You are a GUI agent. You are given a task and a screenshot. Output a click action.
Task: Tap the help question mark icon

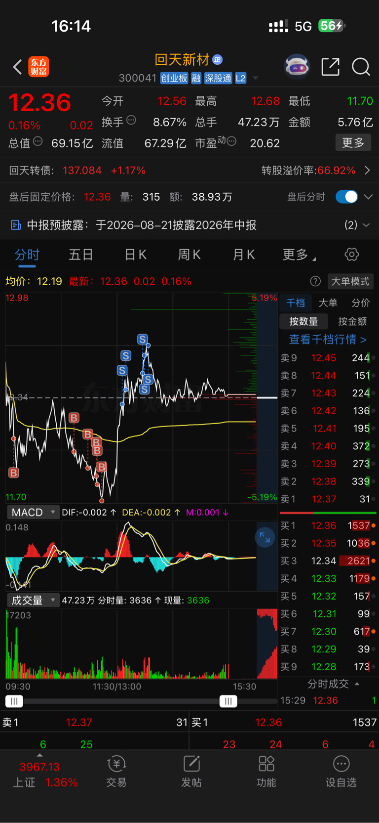315,281
